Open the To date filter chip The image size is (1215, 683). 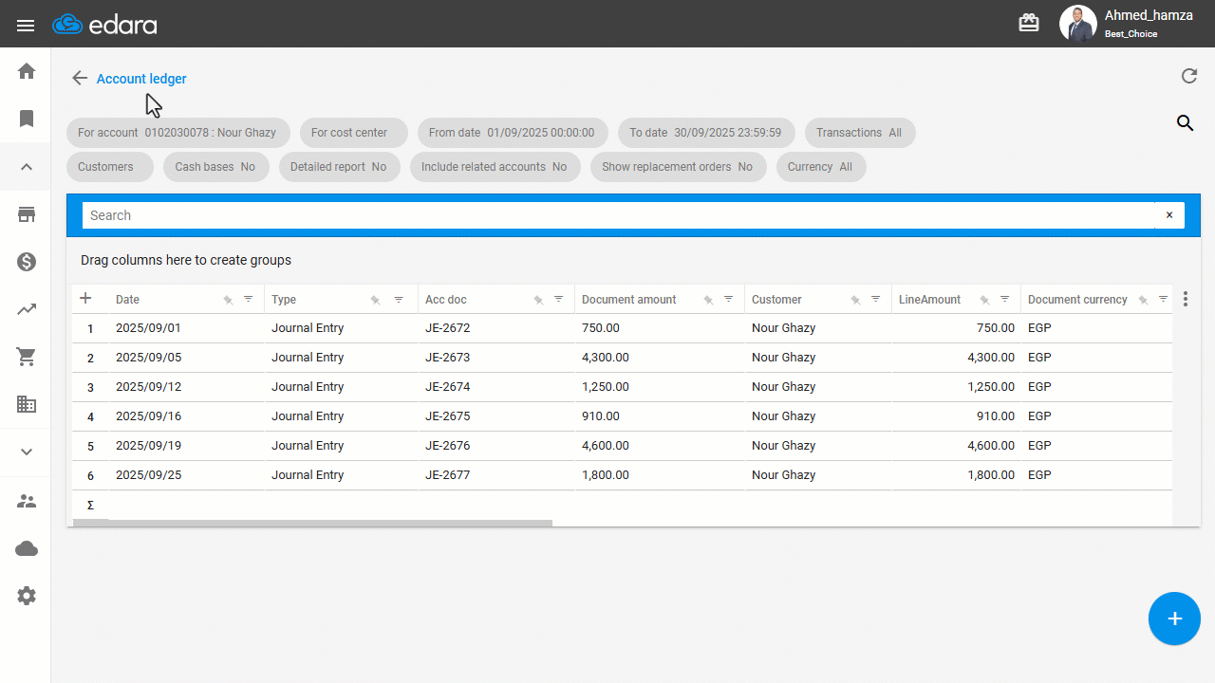tap(706, 133)
